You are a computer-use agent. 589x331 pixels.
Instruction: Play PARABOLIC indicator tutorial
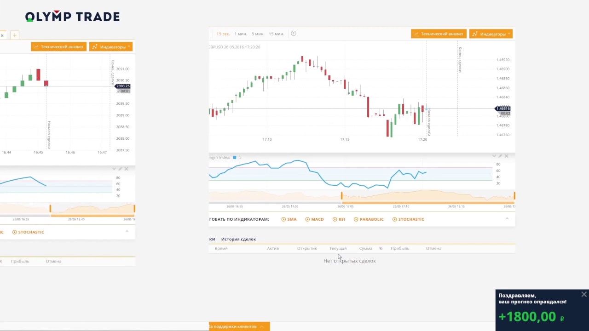(369, 219)
